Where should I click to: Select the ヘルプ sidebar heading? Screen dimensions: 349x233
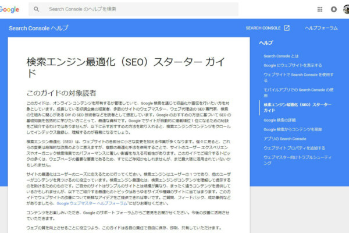[266, 43]
